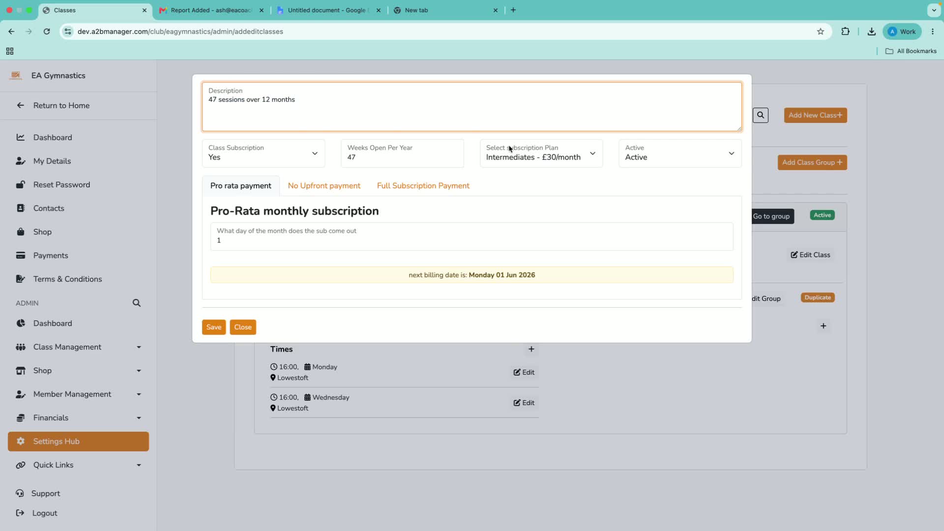Click the search magnifier icon beside ADMIN
This screenshot has width=944, height=531.
click(x=137, y=303)
